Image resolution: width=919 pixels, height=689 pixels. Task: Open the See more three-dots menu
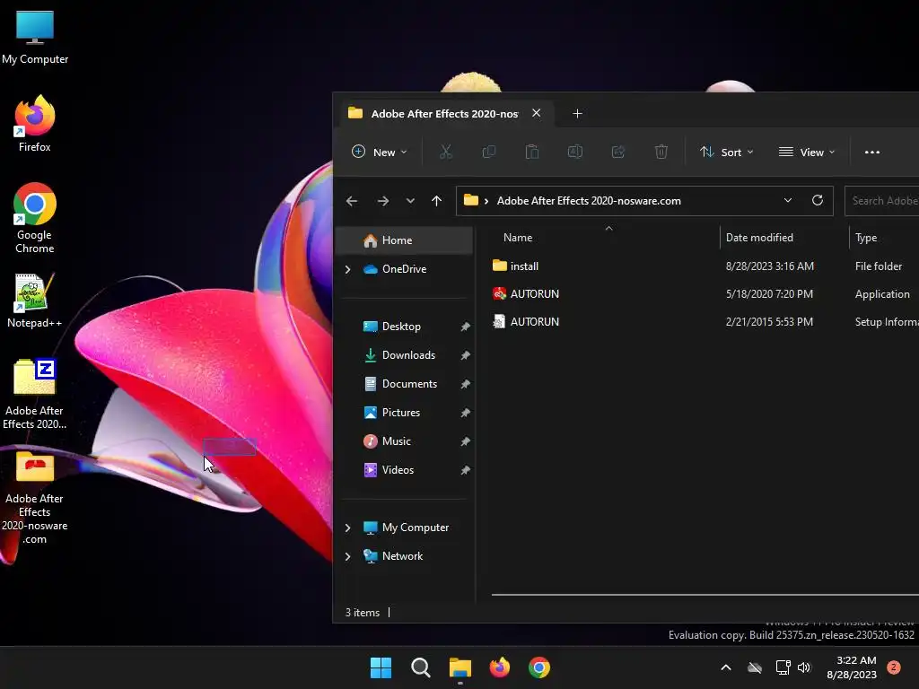click(x=872, y=153)
